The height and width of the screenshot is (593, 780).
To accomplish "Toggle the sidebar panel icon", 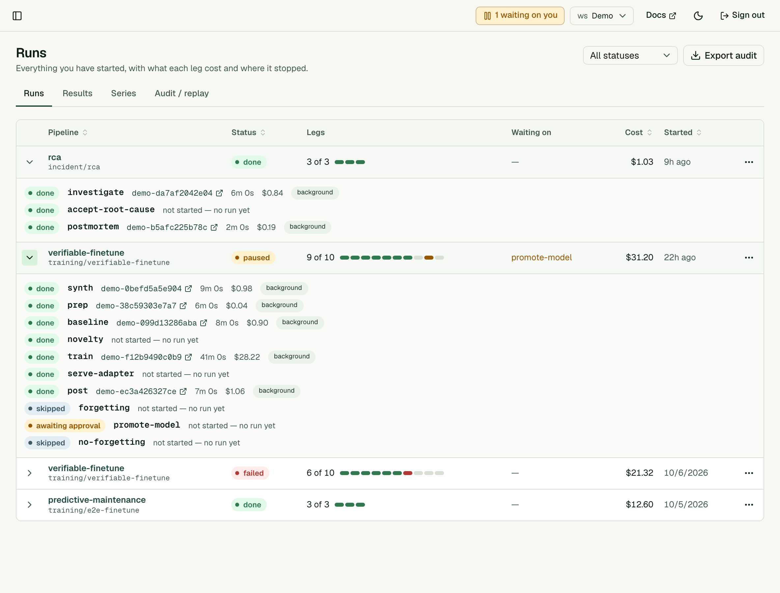I will pos(17,16).
